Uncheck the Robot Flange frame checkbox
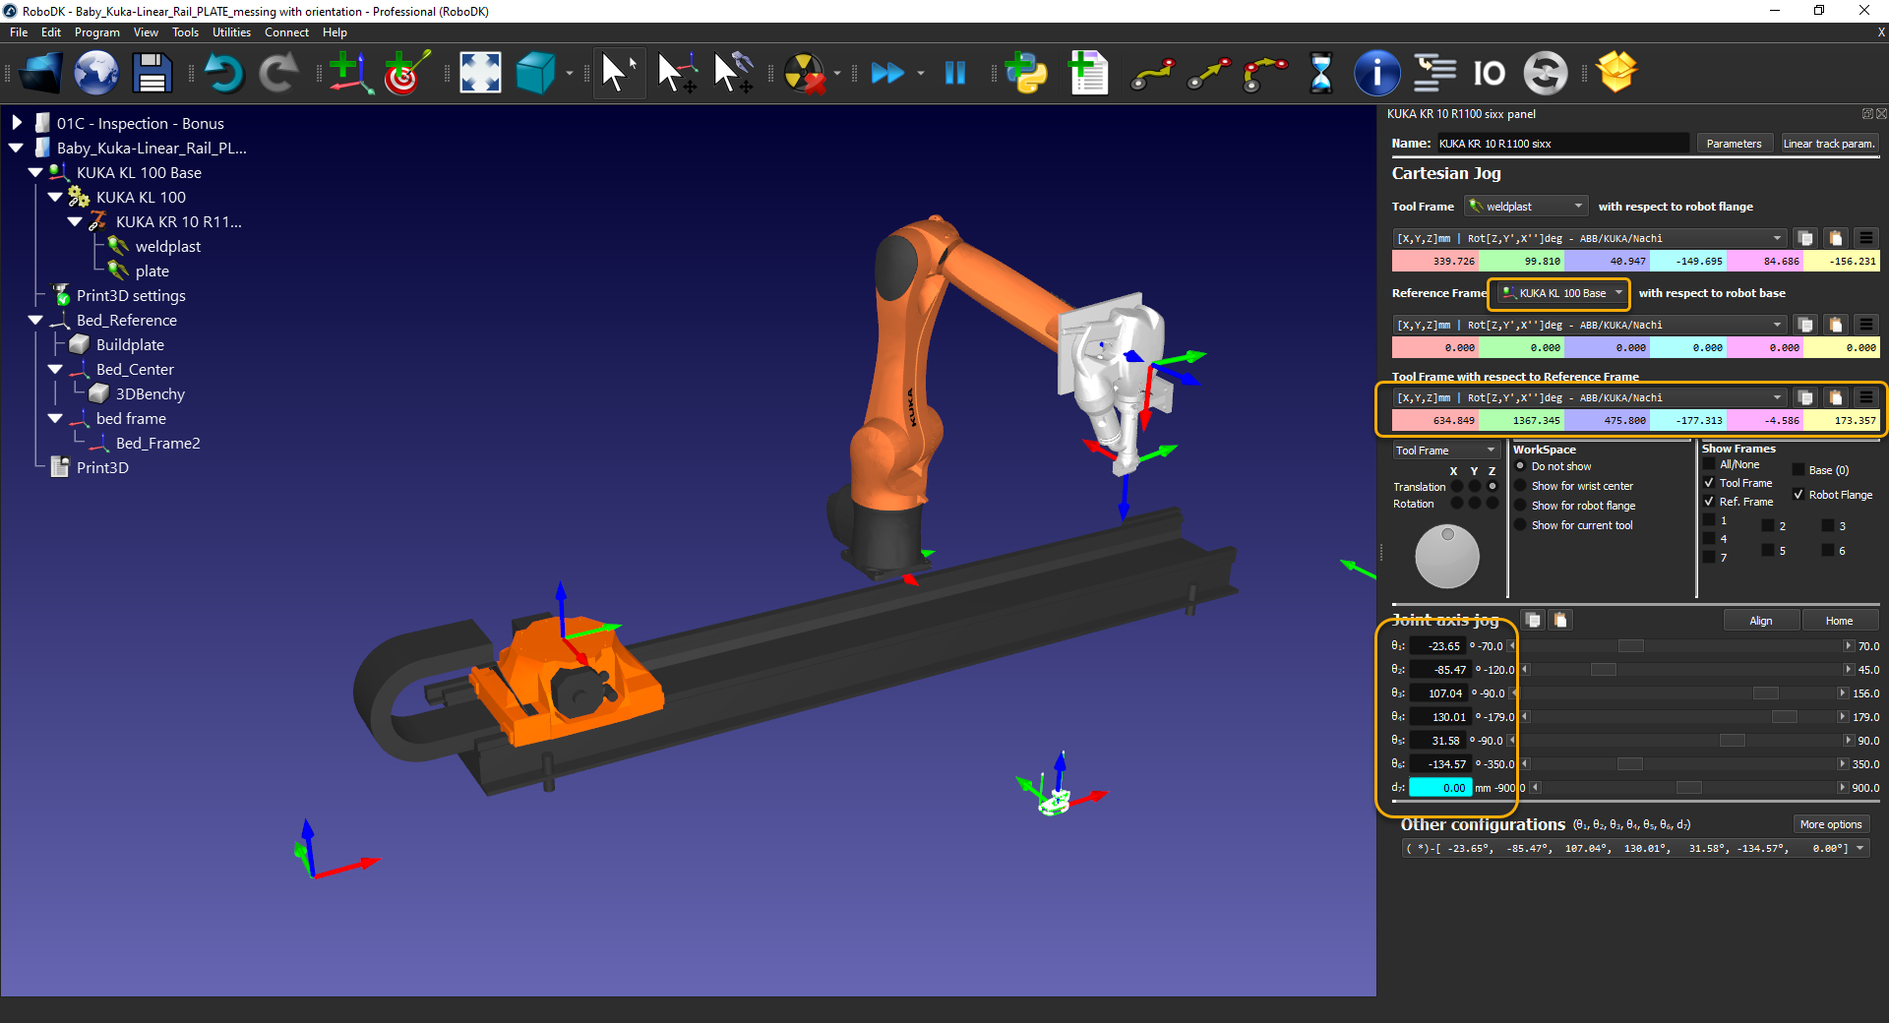The width and height of the screenshot is (1889, 1023). click(1798, 495)
